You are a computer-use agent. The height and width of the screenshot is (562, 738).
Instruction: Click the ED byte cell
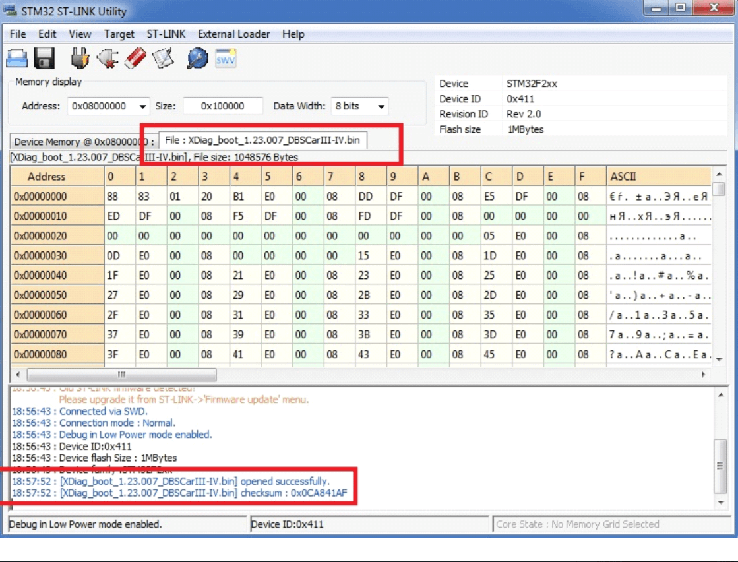click(x=119, y=216)
